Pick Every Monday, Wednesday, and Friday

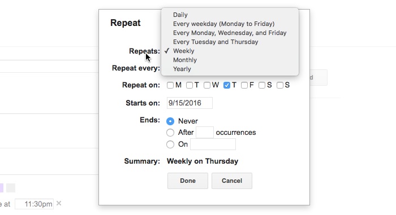point(230,33)
